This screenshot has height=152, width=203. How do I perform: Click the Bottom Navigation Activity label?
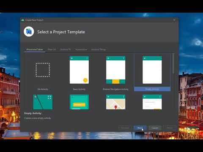click(115, 89)
